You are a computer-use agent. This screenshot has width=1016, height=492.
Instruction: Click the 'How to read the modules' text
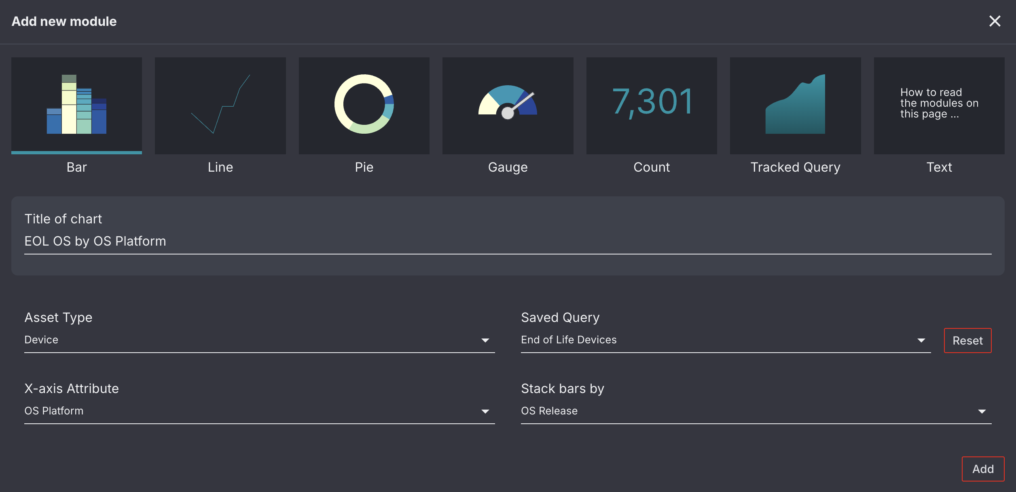point(938,103)
